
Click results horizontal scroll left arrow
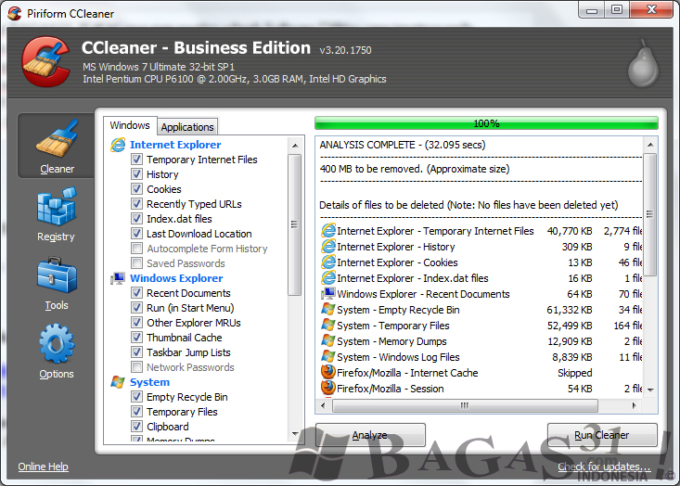tap(323, 406)
